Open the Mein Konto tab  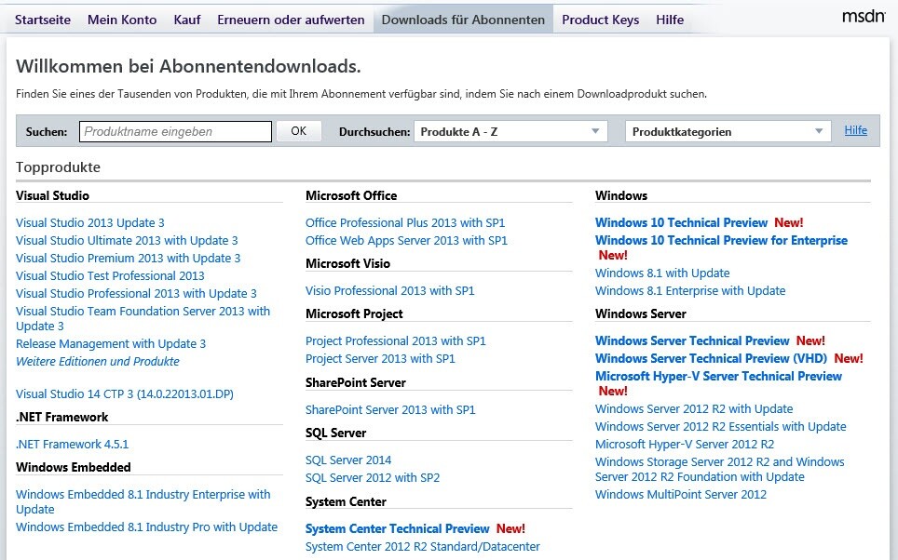point(122,20)
